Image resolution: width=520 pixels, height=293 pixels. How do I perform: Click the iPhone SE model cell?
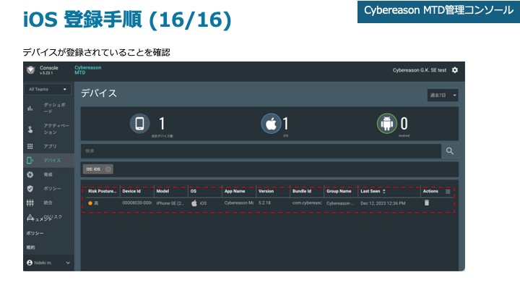170,203
